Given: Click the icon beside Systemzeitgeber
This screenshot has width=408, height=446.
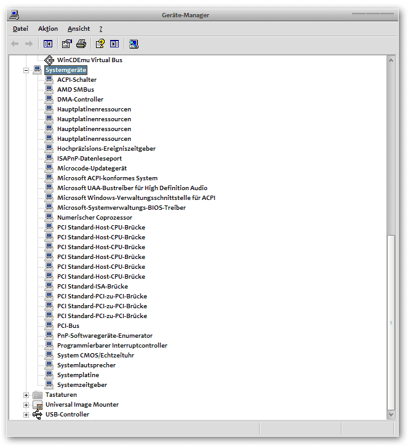Looking at the screenshot, I should coord(49,384).
